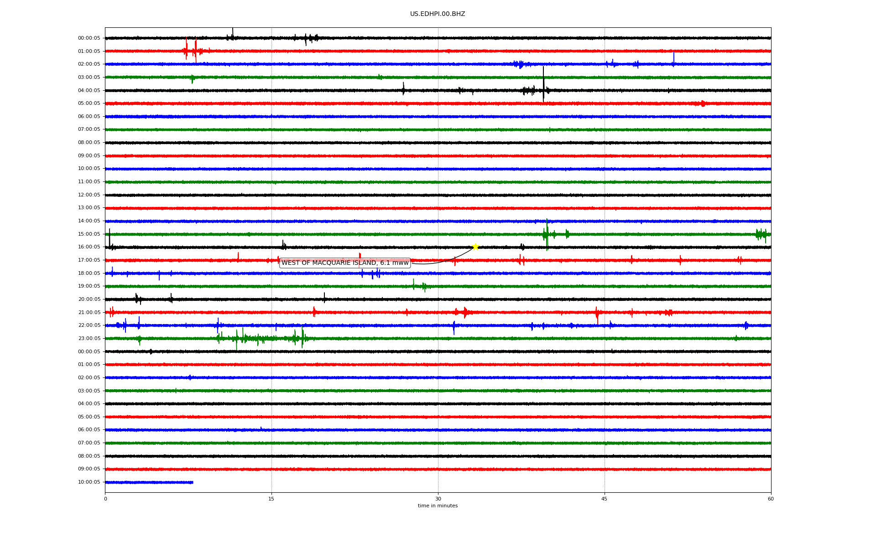Click the 14:00:05 row time label

pos(89,221)
